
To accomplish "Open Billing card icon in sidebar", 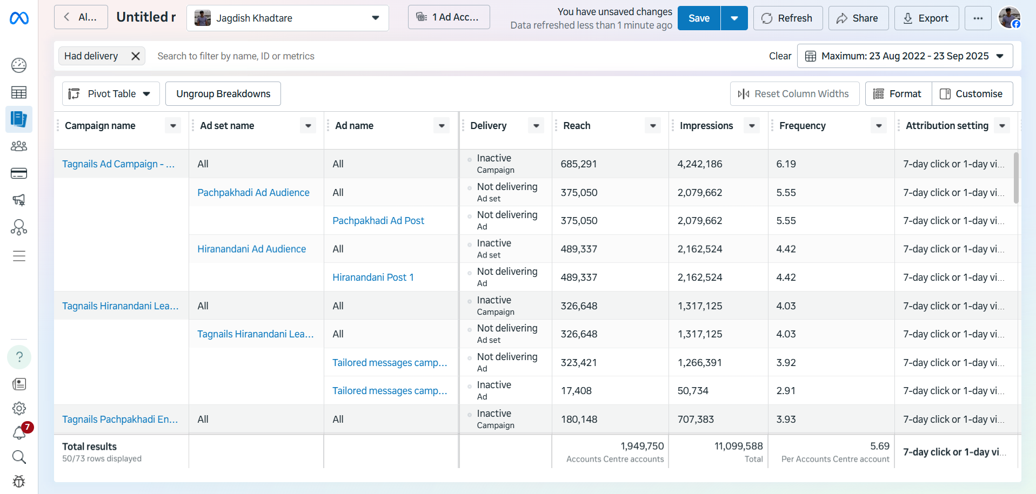I will coord(19,173).
